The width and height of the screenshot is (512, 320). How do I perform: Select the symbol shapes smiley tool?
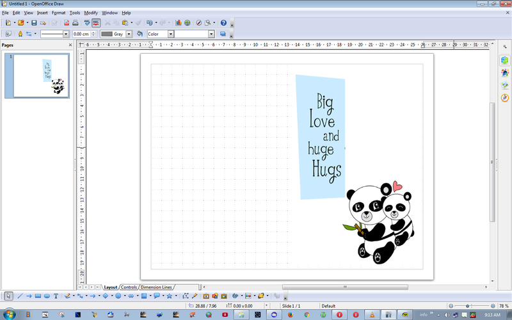pos(118,296)
